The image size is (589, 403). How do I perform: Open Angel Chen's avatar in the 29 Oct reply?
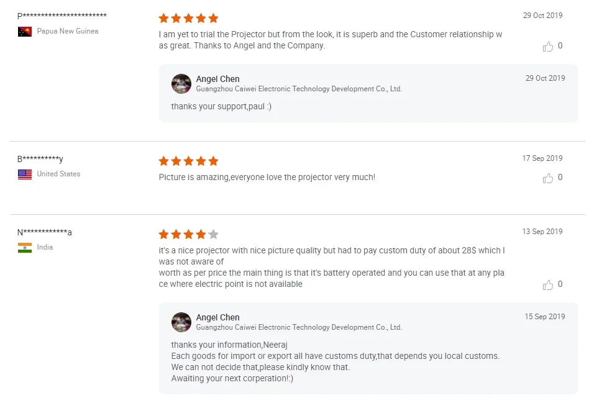pyautogui.click(x=181, y=84)
